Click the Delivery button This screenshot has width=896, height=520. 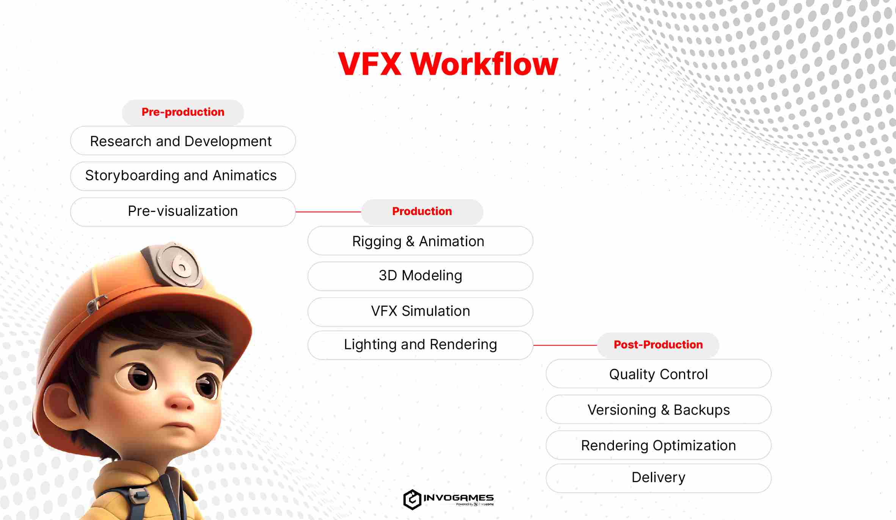(x=659, y=477)
